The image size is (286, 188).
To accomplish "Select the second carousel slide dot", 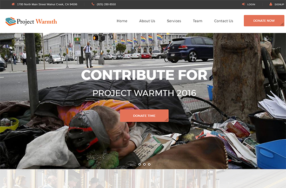I will point(144,164).
